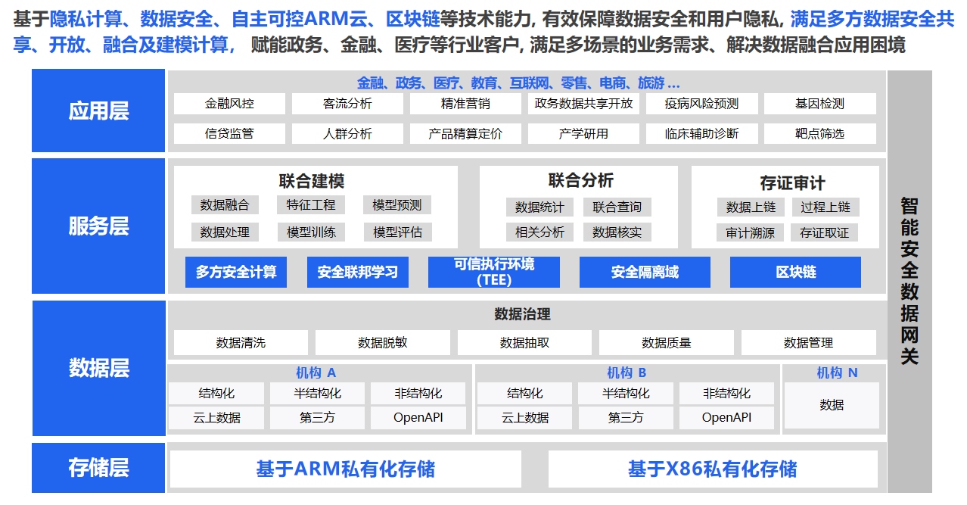Select the 金融风控 application module
Image resolution: width=967 pixels, height=505 pixels.
point(229,104)
